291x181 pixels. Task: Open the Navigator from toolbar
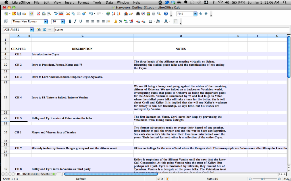tap(143, 14)
